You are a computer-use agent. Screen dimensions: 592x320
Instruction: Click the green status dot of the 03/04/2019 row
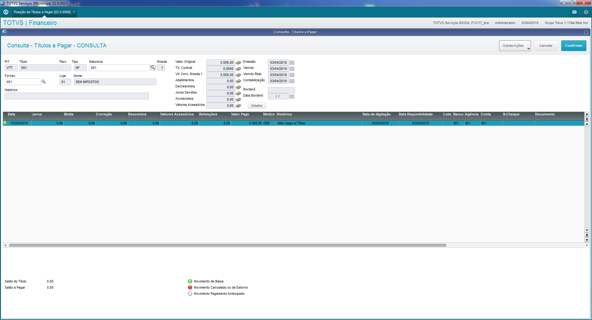click(5, 123)
